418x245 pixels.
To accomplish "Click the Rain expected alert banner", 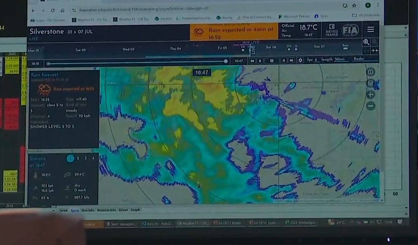I will pos(234,32).
